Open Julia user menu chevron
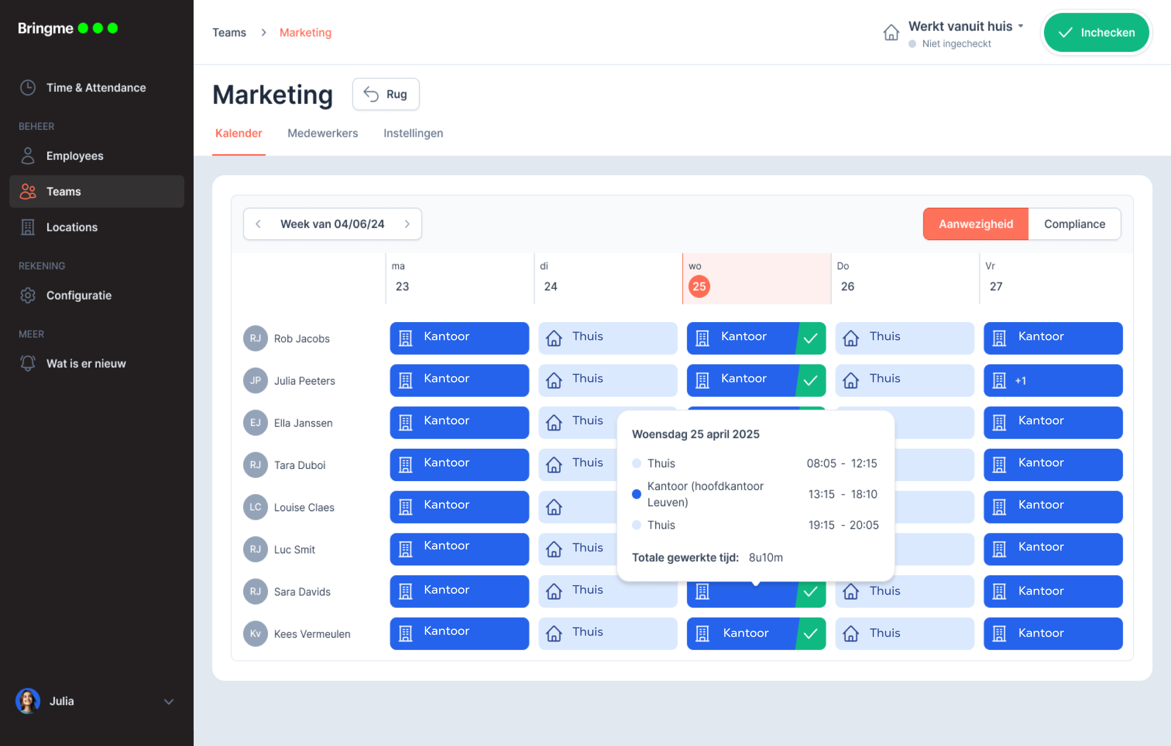Screen dimensions: 1171x746 coord(169,701)
